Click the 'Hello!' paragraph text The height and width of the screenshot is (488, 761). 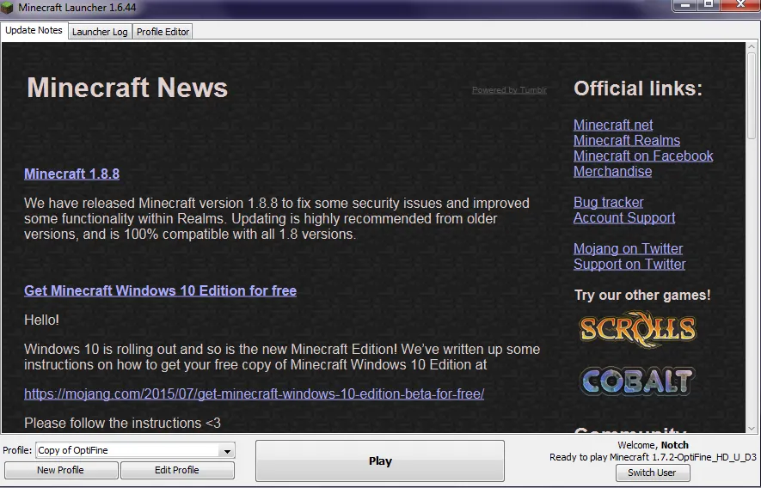pyautogui.click(x=42, y=320)
